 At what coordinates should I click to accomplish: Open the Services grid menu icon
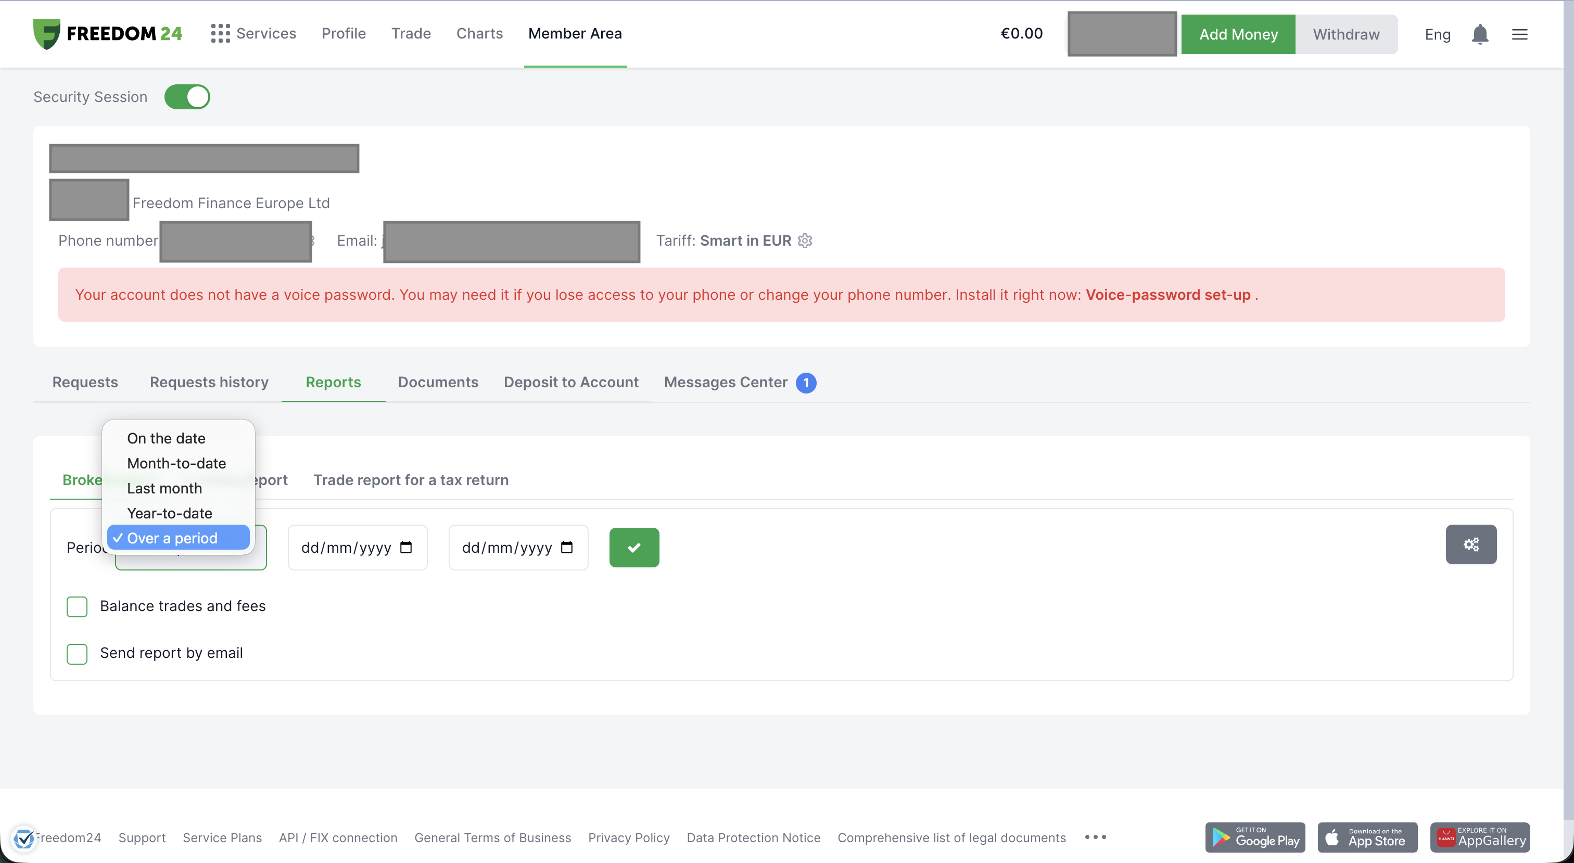point(220,34)
